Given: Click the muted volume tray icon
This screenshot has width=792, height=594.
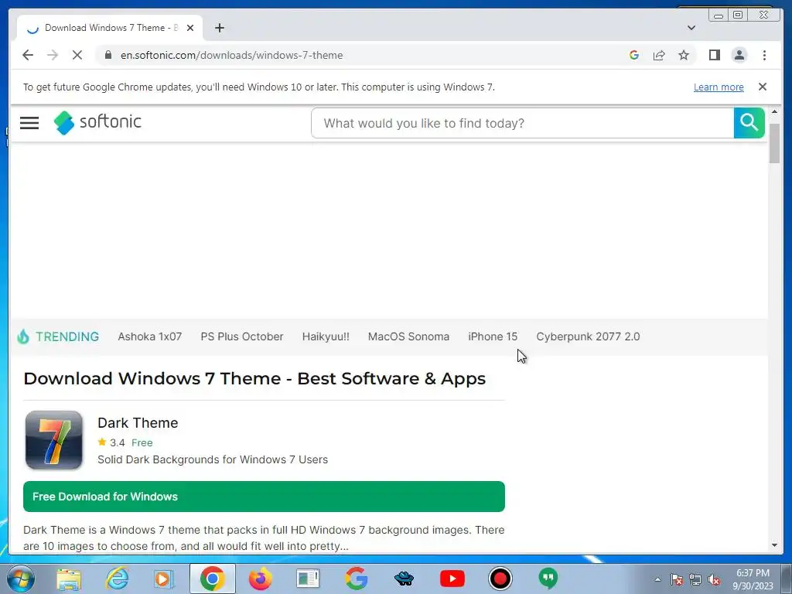Looking at the screenshot, I should 714,580.
